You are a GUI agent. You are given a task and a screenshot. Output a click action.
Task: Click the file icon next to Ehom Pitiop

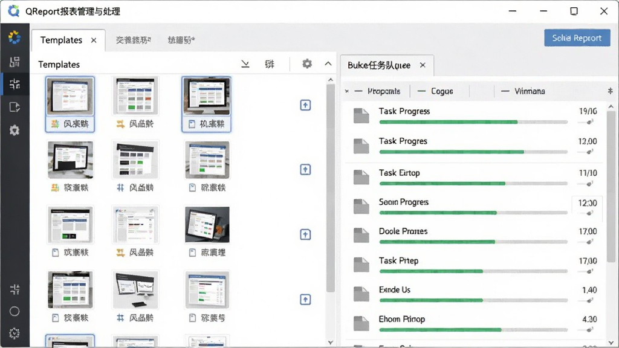click(x=361, y=324)
